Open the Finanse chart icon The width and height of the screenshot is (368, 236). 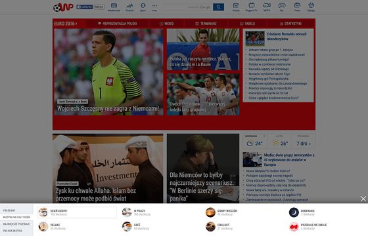pos(129,7)
